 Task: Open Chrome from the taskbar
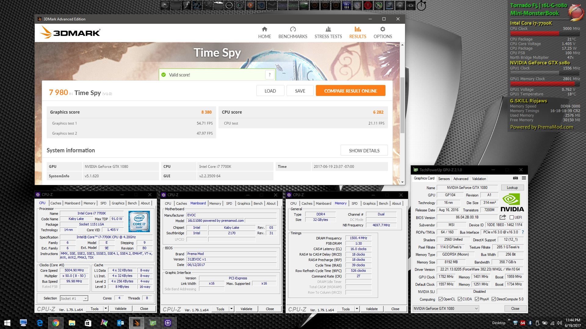pos(56,323)
